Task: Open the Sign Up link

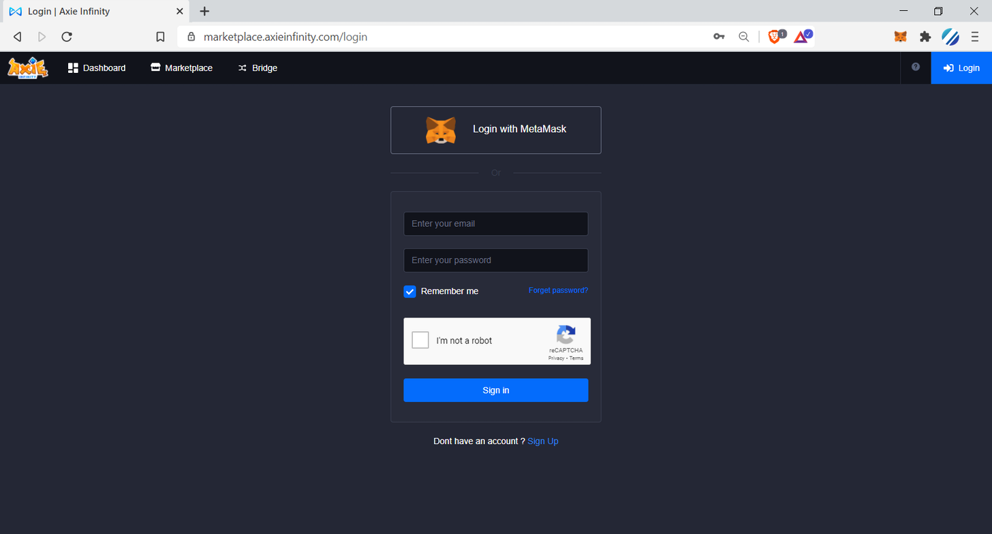Action: [x=543, y=441]
